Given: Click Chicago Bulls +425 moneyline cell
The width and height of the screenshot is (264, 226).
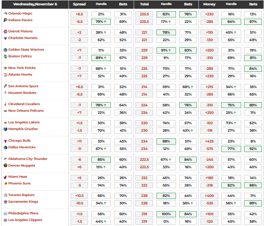Looking at the screenshot, I should 209,141.
